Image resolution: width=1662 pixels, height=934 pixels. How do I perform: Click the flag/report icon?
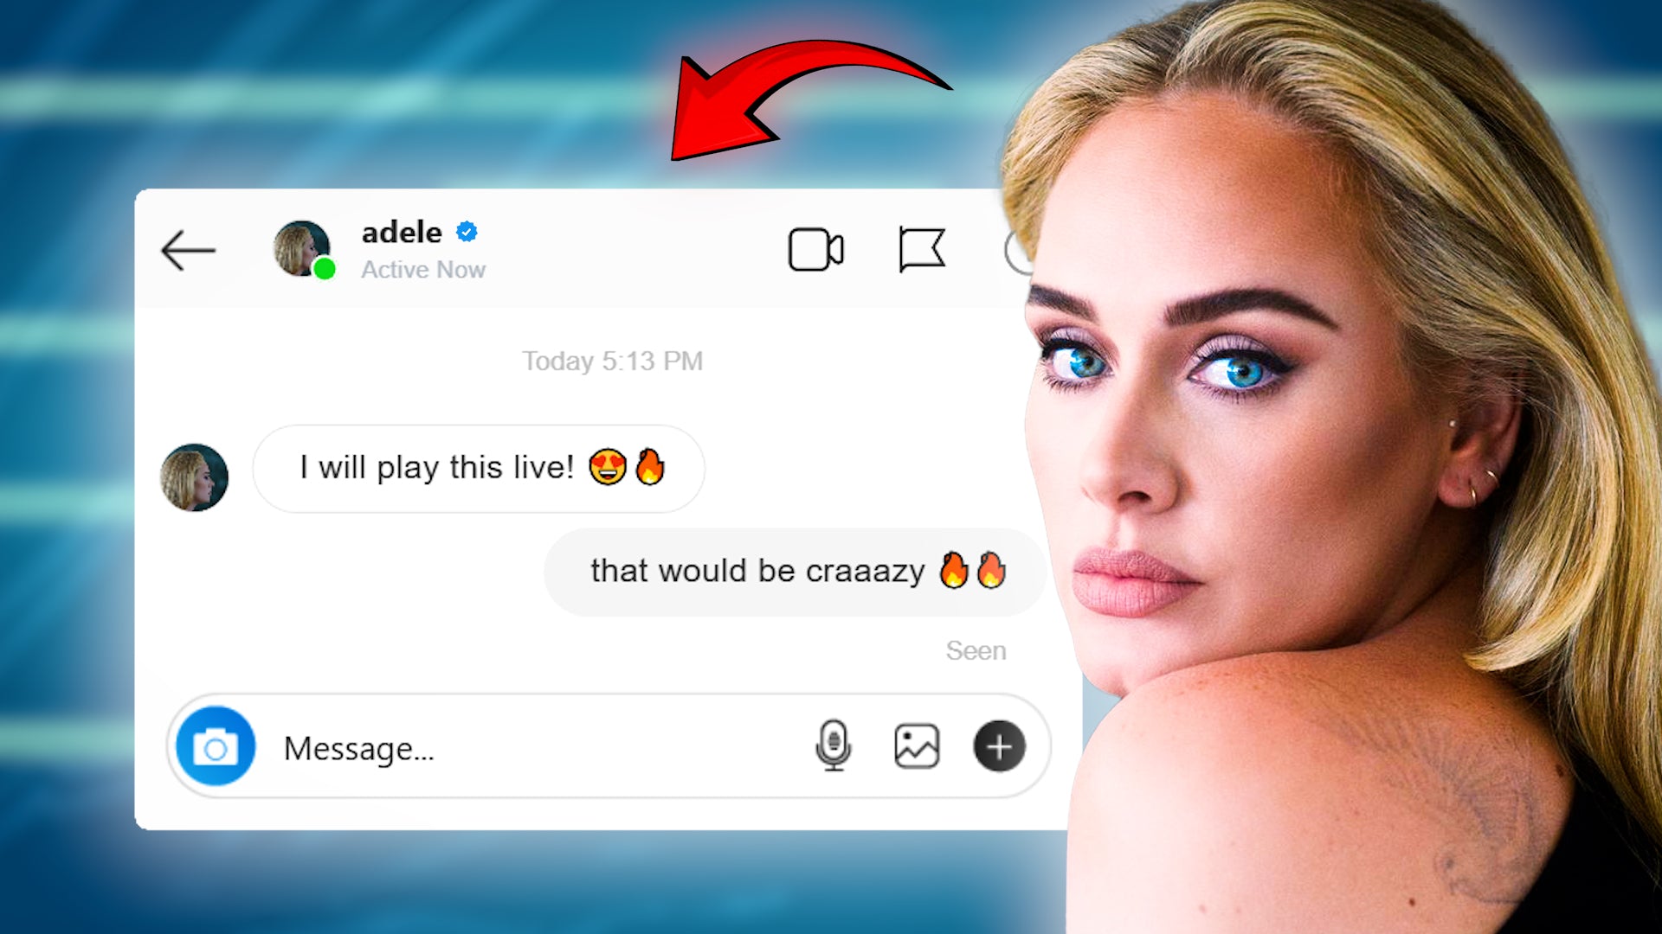[x=920, y=248]
